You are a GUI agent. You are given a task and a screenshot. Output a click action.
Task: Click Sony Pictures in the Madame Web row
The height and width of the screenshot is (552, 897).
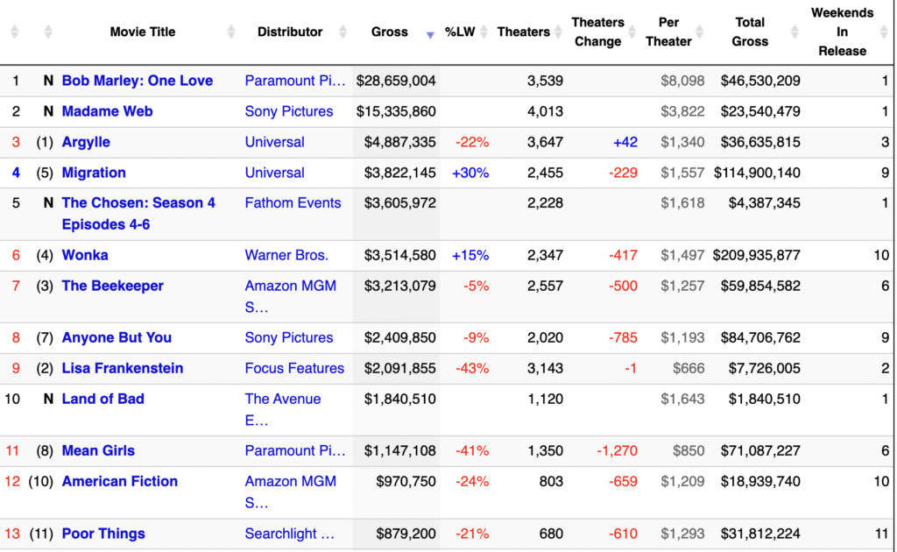pos(289,111)
